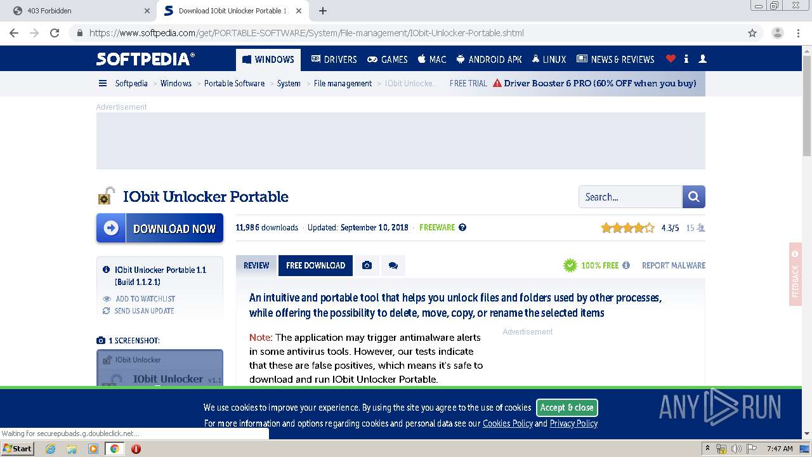812x457 pixels.
Task: Click the Chrome taskbar icon
Action: (x=114, y=449)
